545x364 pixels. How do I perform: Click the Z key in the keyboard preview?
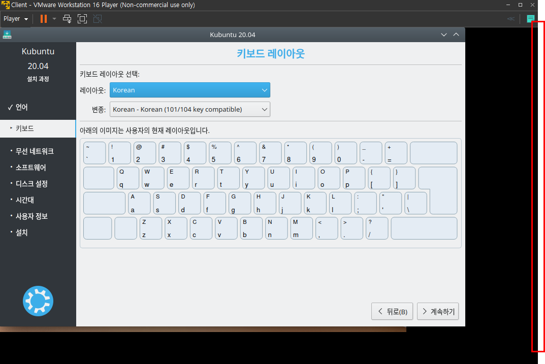pos(151,228)
